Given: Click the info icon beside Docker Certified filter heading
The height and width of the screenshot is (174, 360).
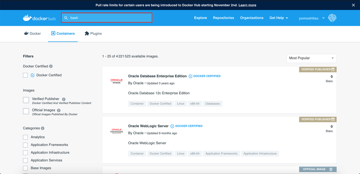Looking at the screenshot, I should (51, 66).
